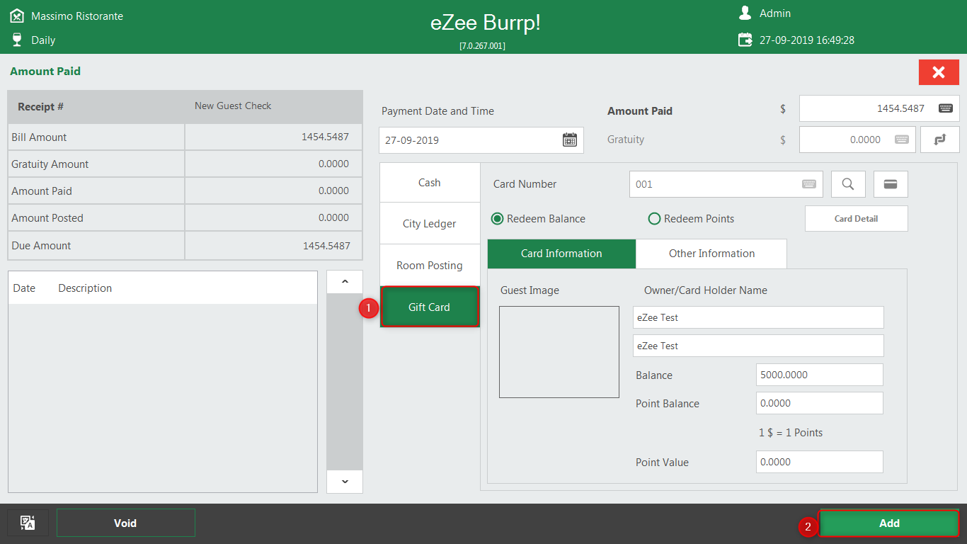Image resolution: width=967 pixels, height=544 pixels.
Task: Click the payment list scrollbar track
Action: [345, 381]
